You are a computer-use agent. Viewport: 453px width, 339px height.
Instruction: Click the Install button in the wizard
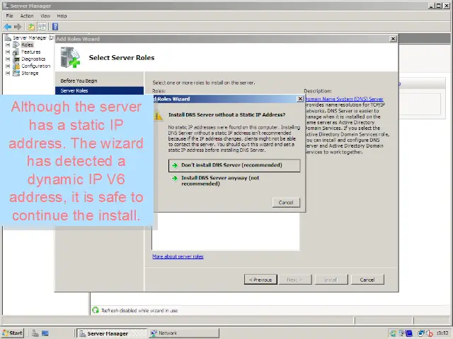(x=331, y=280)
